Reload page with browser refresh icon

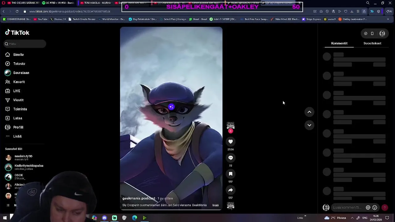click(17, 11)
